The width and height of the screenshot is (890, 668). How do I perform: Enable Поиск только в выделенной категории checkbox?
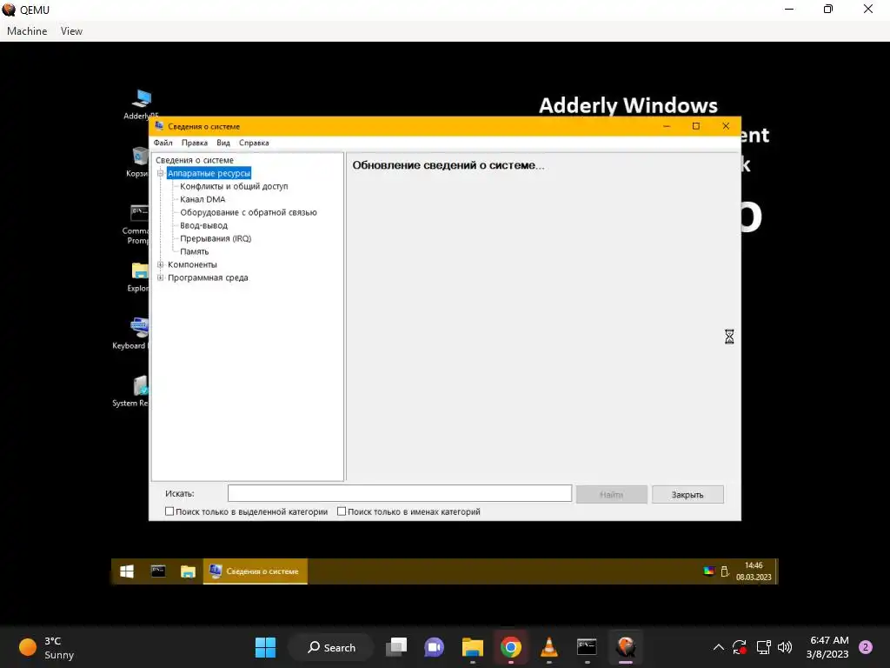(x=169, y=511)
